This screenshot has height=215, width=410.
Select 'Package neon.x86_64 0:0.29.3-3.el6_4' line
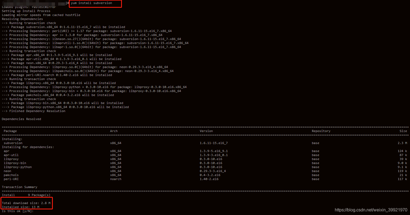click(x=57, y=63)
